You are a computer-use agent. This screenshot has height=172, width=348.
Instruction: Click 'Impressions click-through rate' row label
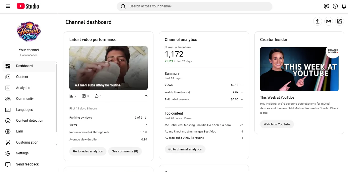pyautogui.click(x=89, y=132)
